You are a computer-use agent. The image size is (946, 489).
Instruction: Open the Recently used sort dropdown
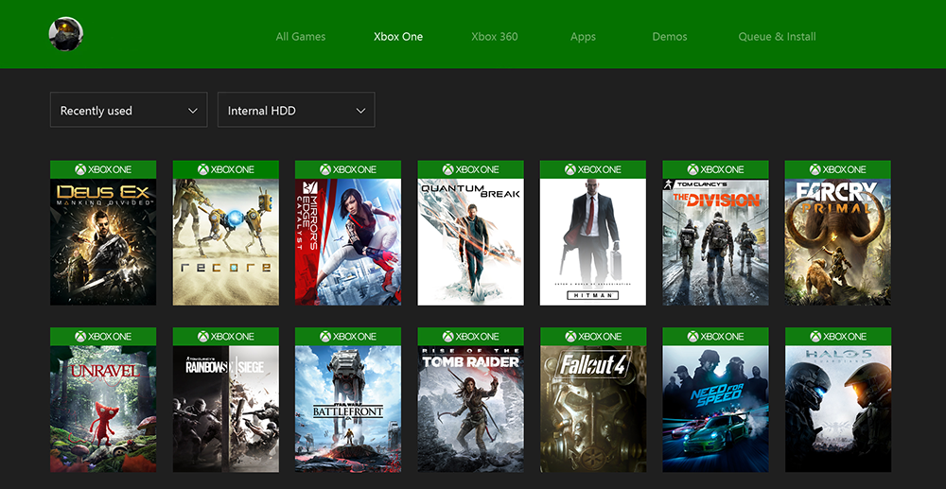[x=129, y=110]
